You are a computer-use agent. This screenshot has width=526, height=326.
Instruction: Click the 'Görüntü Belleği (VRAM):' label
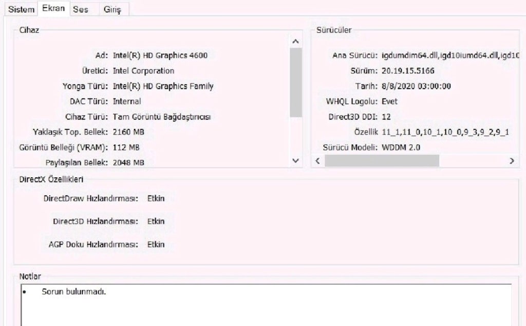[64, 147]
